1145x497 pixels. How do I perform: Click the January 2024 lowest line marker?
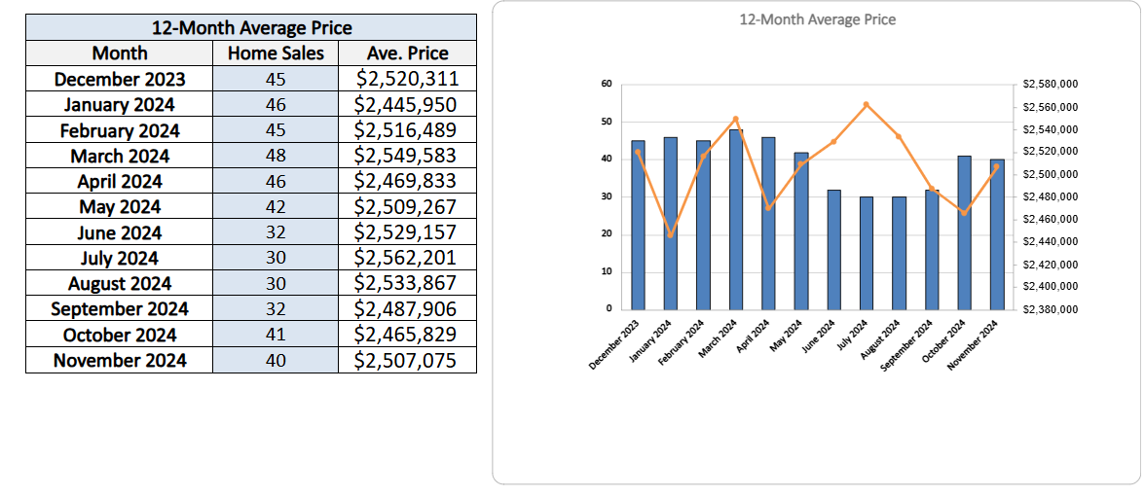[x=670, y=235]
